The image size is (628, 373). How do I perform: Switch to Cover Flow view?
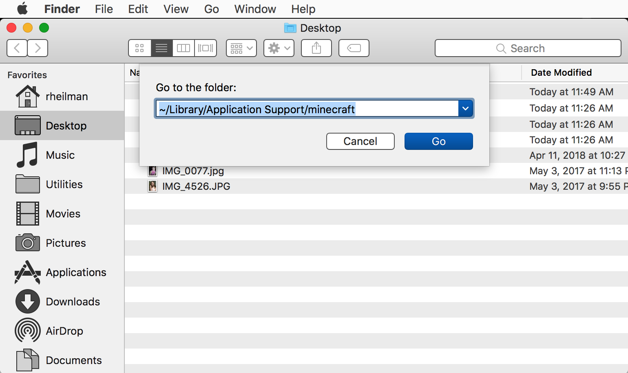click(206, 48)
